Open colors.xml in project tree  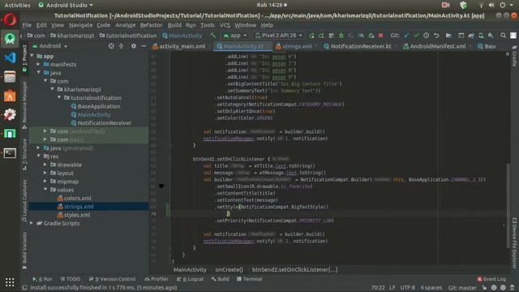[x=78, y=198]
